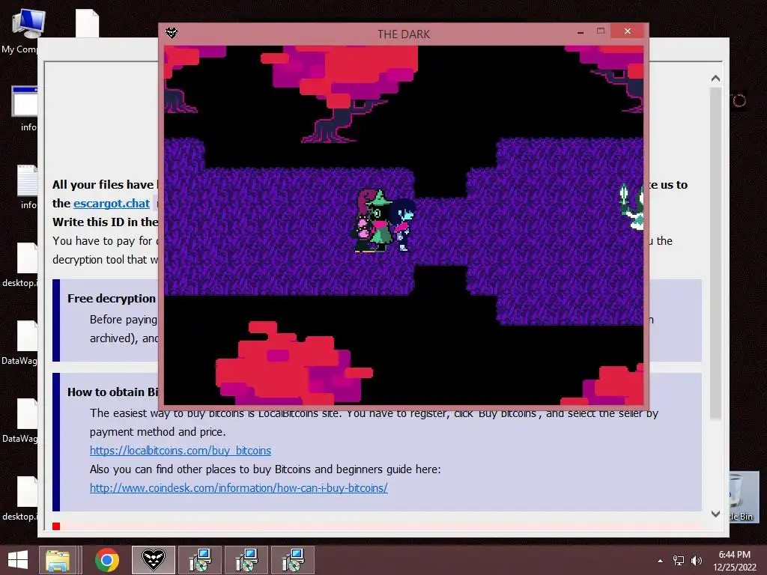767x575 pixels.
Task: Click the 'Also you can find other places' sentence
Action: tap(265, 469)
